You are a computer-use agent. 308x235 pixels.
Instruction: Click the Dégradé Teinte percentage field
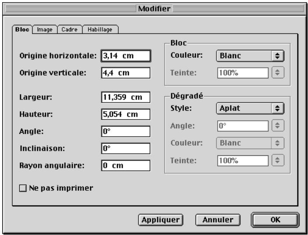click(x=243, y=161)
